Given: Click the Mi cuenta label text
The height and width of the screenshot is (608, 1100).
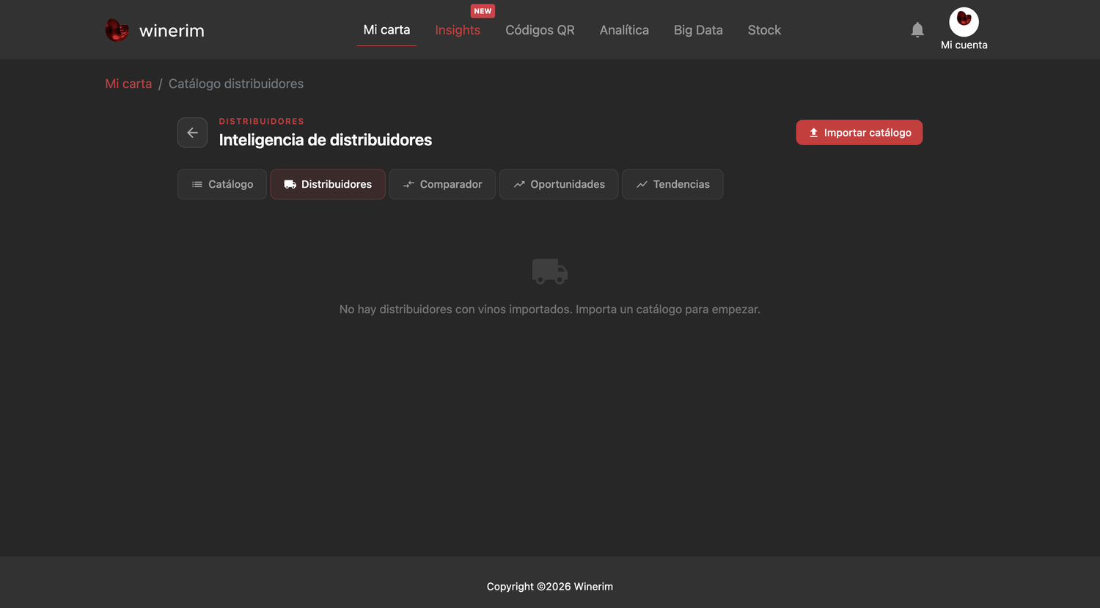Looking at the screenshot, I should (964, 45).
